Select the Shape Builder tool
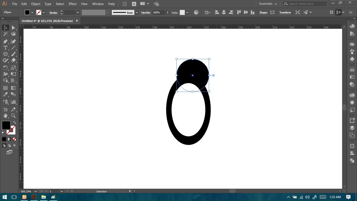357x201 pixels. coord(5,80)
